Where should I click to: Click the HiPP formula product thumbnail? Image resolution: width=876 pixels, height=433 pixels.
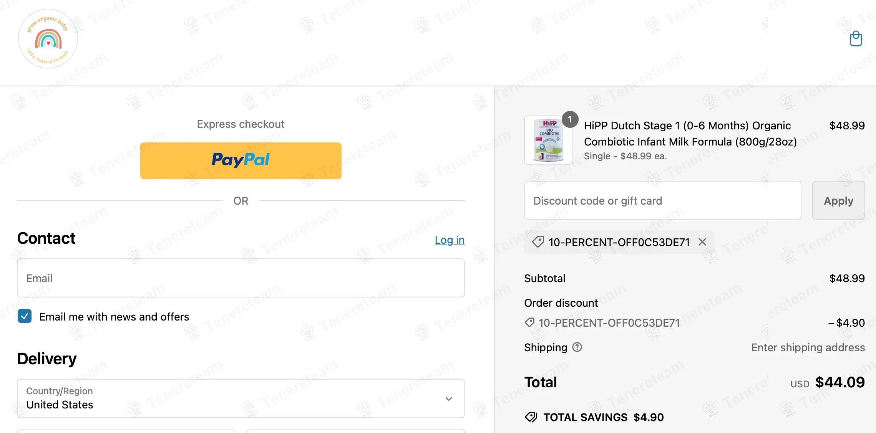click(548, 140)
